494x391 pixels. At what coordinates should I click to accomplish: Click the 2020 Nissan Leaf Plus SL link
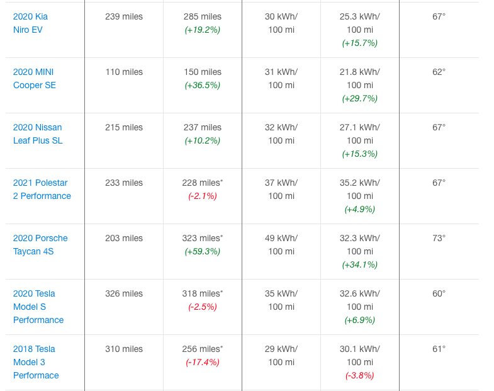tap(37, 133)
